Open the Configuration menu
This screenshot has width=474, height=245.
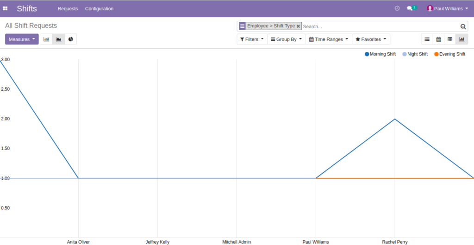[99, 8]
